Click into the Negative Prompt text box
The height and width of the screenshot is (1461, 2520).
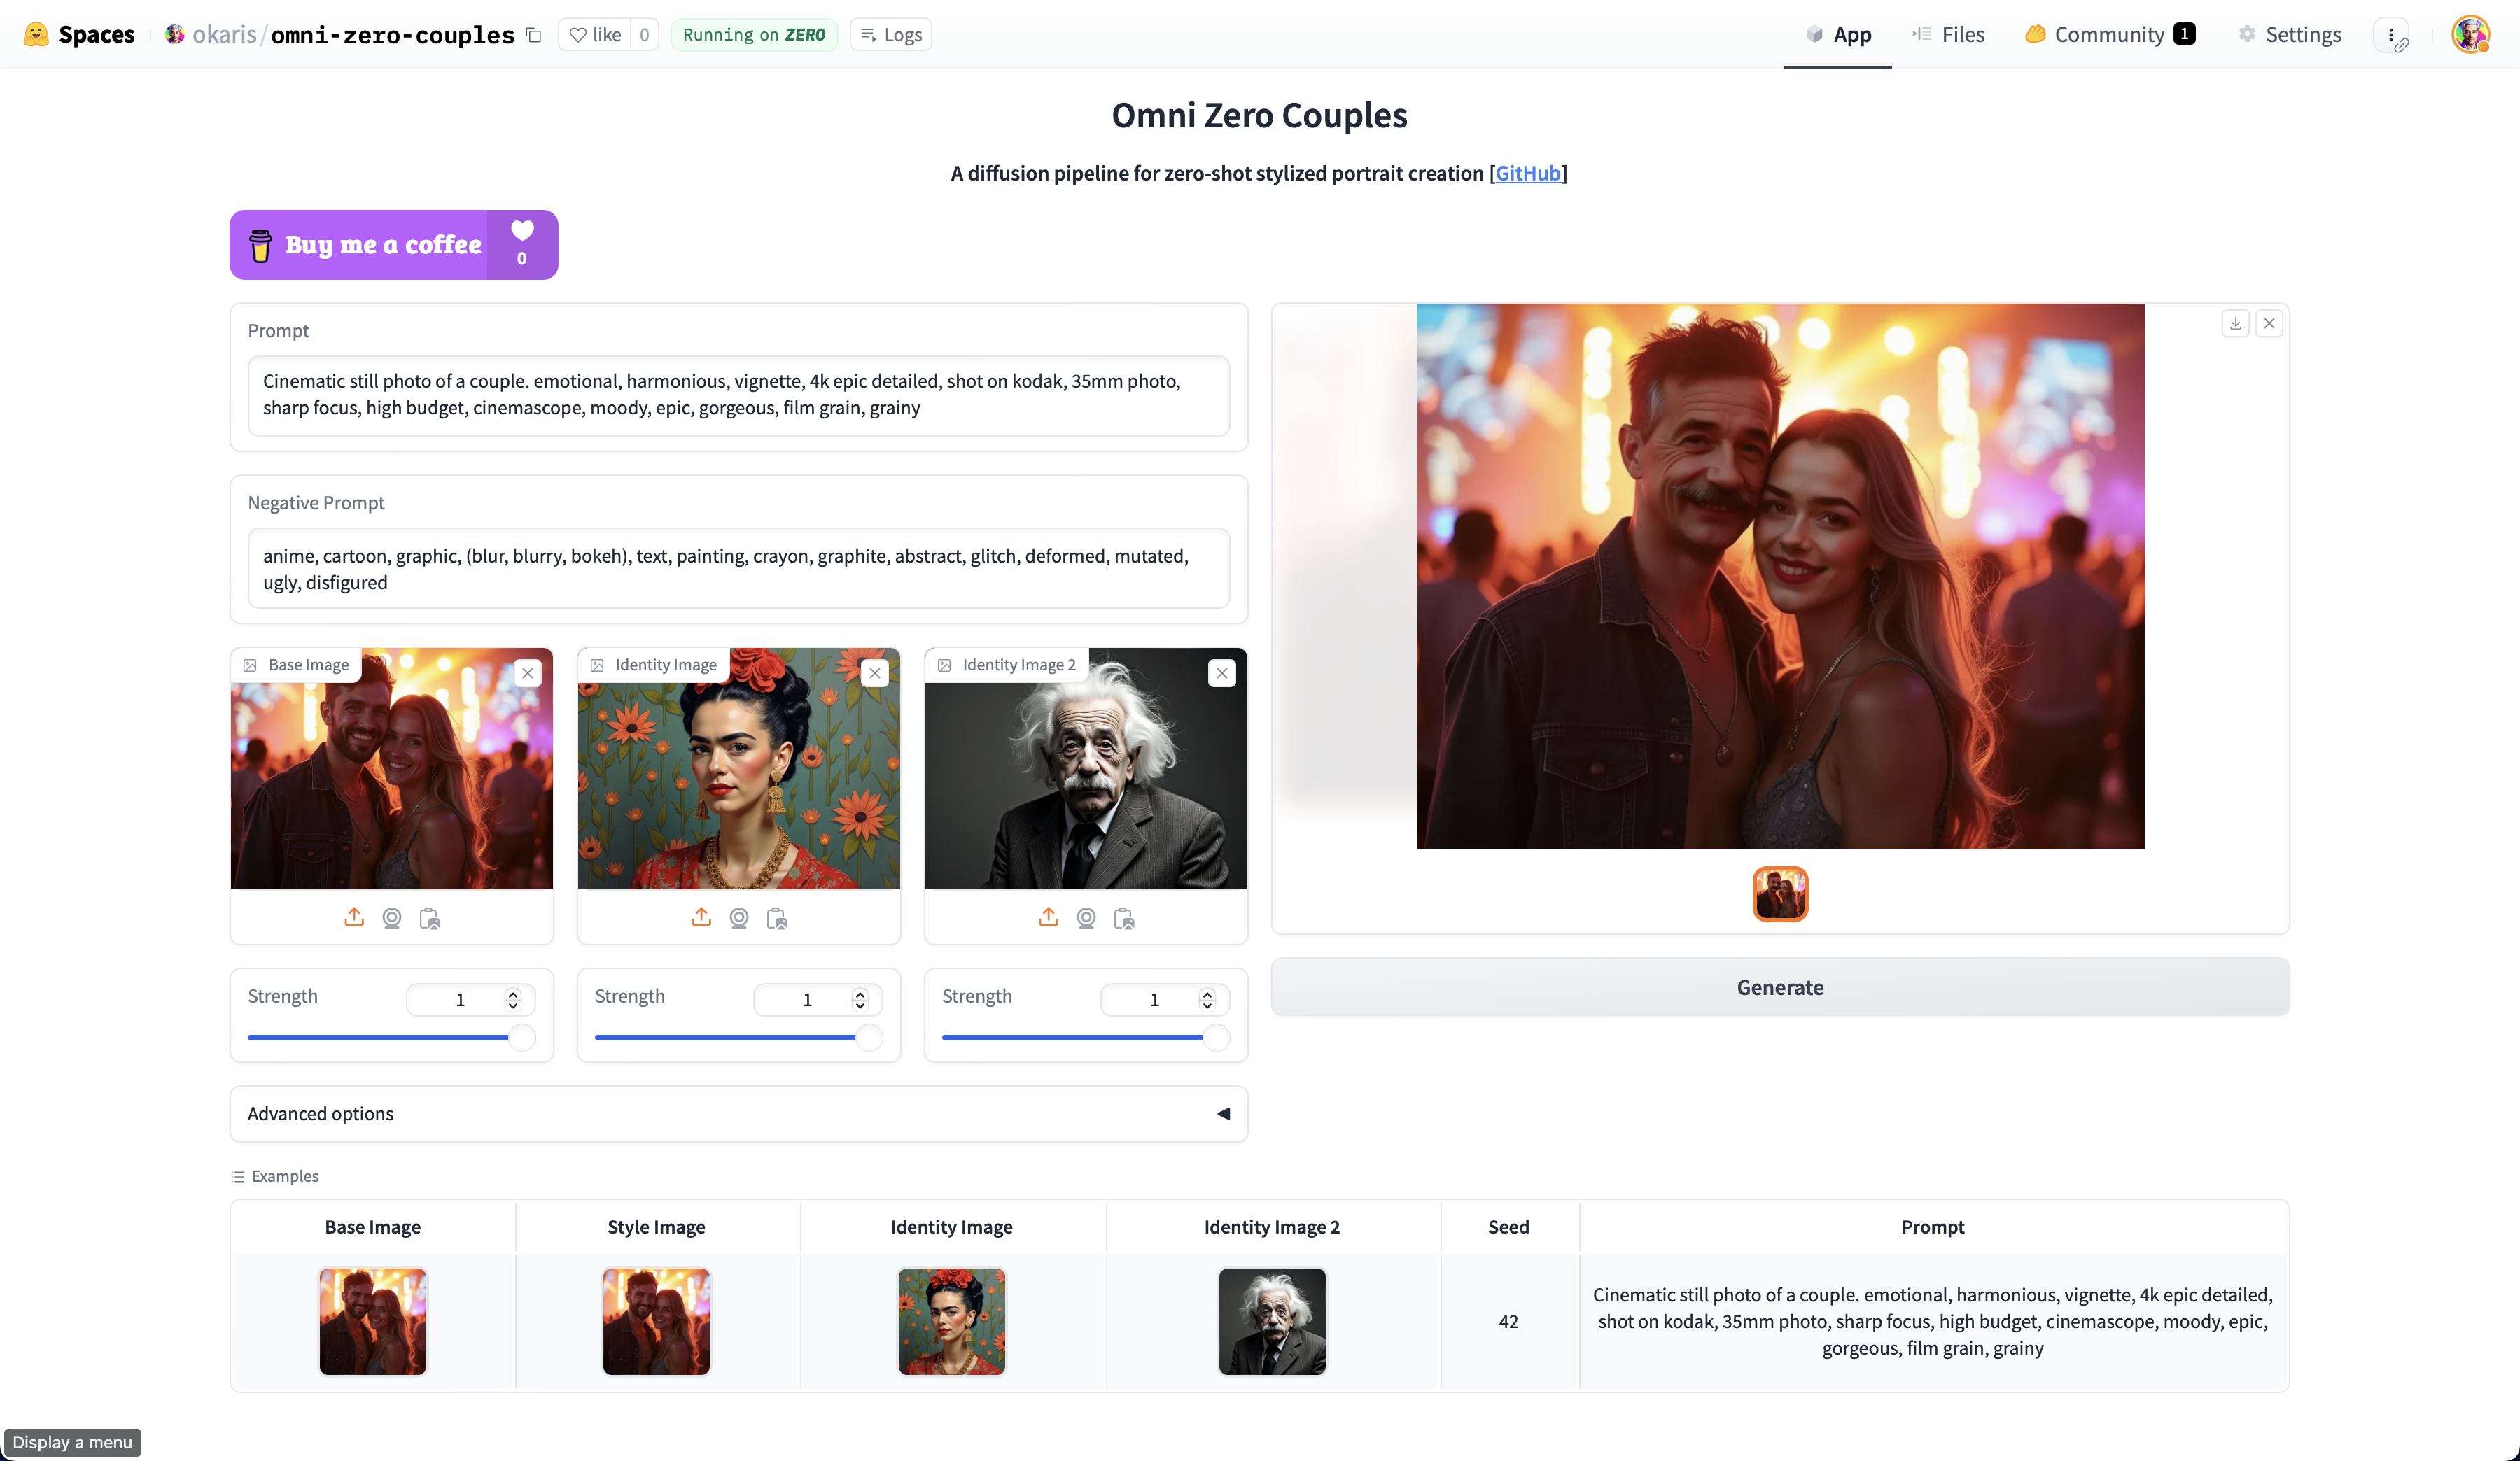[x=739, y=567]
